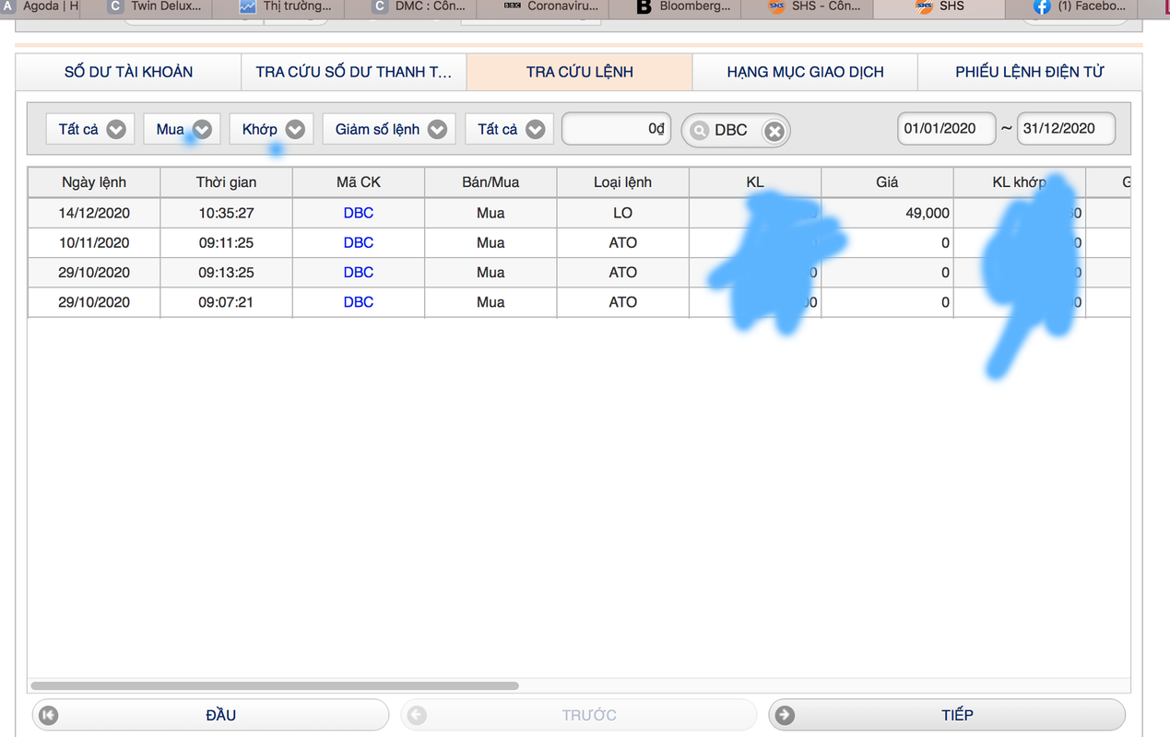Open DBC link in the 14/12/2020 row
1170x737 pixels.
(359, 213)
